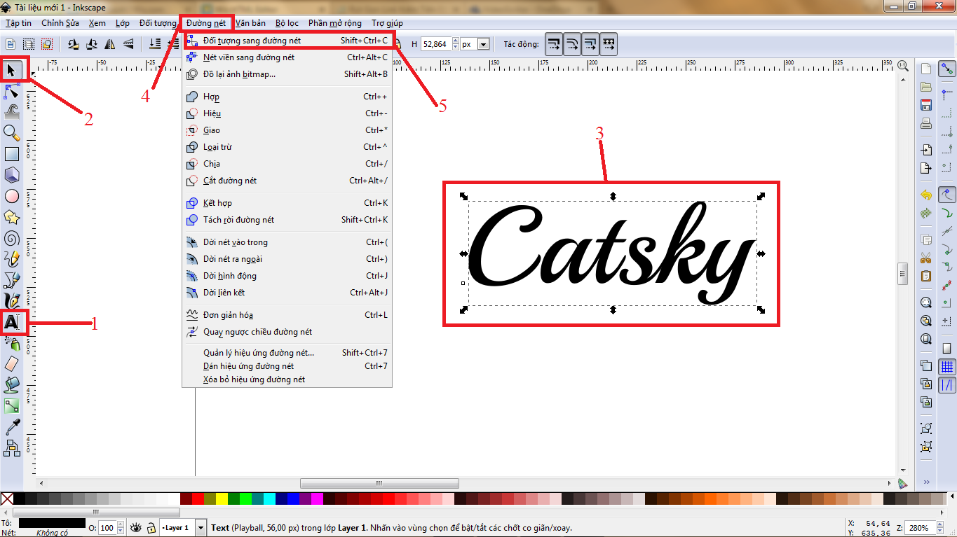Click the opacity O value field
This screenshot has height=537, width=957.
107,527
